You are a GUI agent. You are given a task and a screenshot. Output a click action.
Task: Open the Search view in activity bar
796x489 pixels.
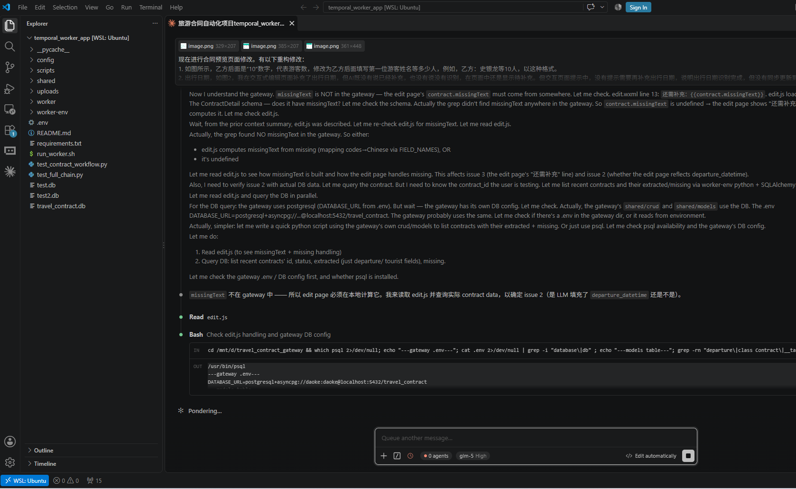coord(10,46)
